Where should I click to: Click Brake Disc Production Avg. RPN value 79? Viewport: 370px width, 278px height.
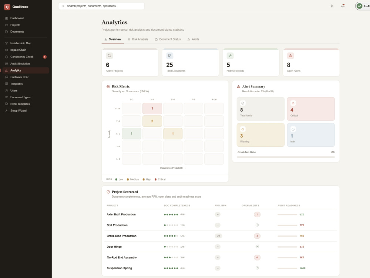(218, 236)
